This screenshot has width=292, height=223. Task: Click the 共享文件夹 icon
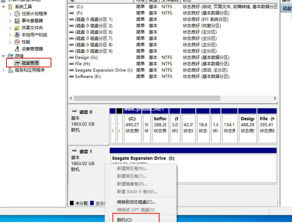coord(17,28)
